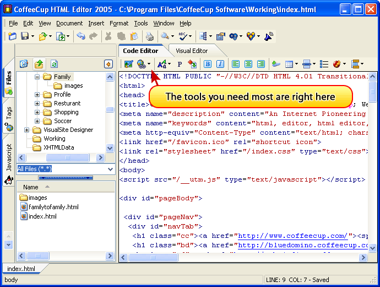Screen dimensions: 380x287
Task: Click the Print icon in main toolbar
Action: tap(149, 36)
